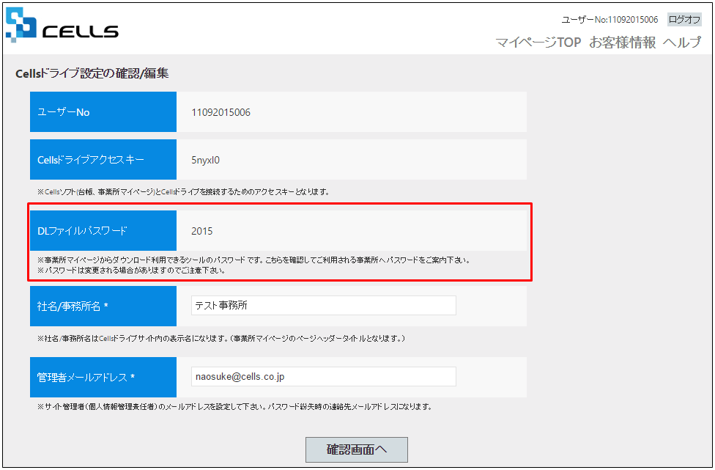Select the DL file password value 2015
The height and width of the screenshot is (470, 715).
tap(202, 232)
